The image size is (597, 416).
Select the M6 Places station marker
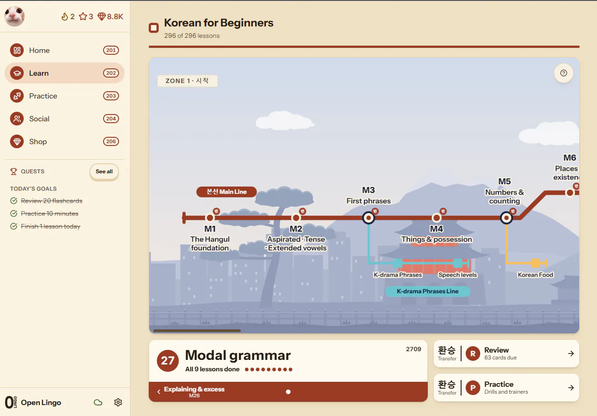(x=570, y=192)
